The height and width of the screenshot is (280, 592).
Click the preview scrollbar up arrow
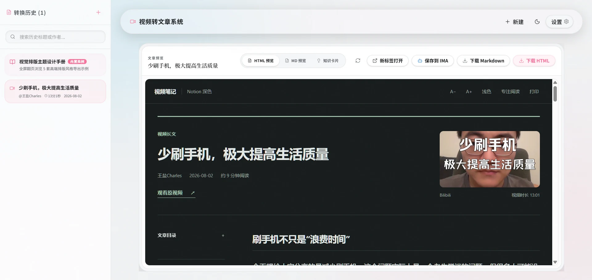(x=555, y=82)
